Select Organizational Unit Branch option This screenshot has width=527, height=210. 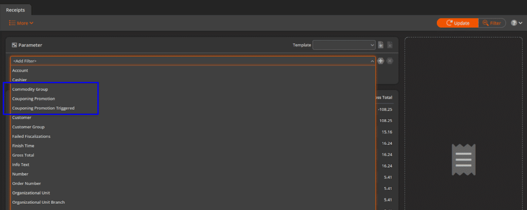tap(38, 202)
